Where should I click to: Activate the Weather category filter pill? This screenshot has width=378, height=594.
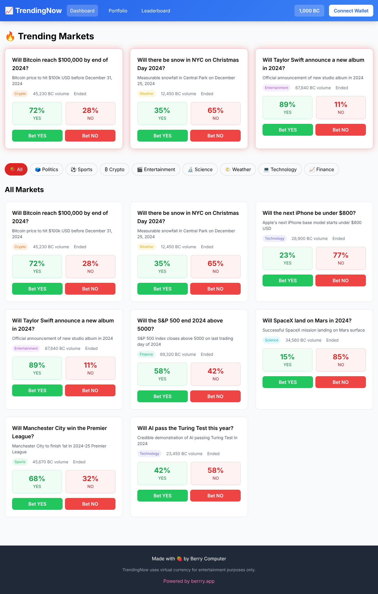pos(238,169)
